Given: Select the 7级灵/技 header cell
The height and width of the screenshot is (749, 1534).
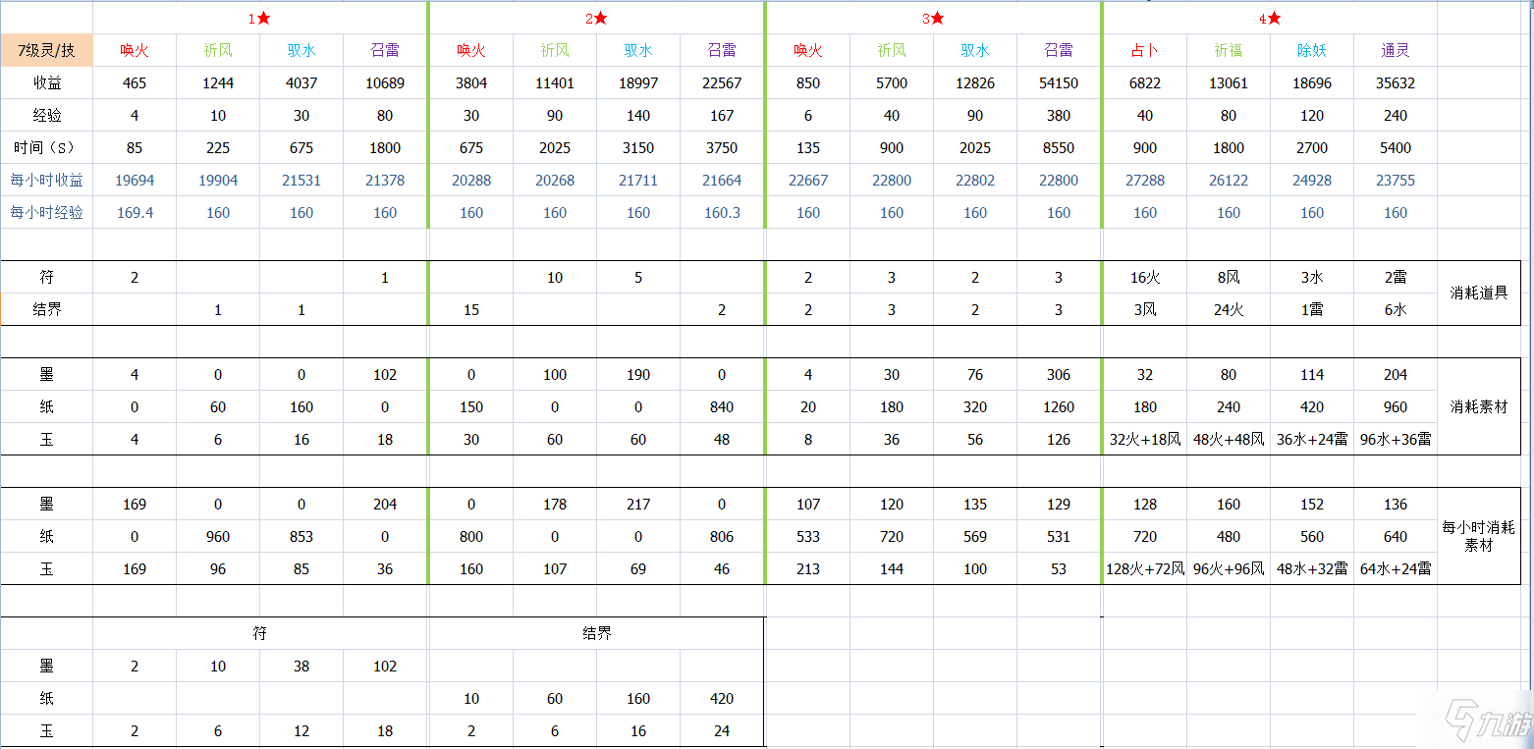Looking at the screenshot, I should coord(47,51).
